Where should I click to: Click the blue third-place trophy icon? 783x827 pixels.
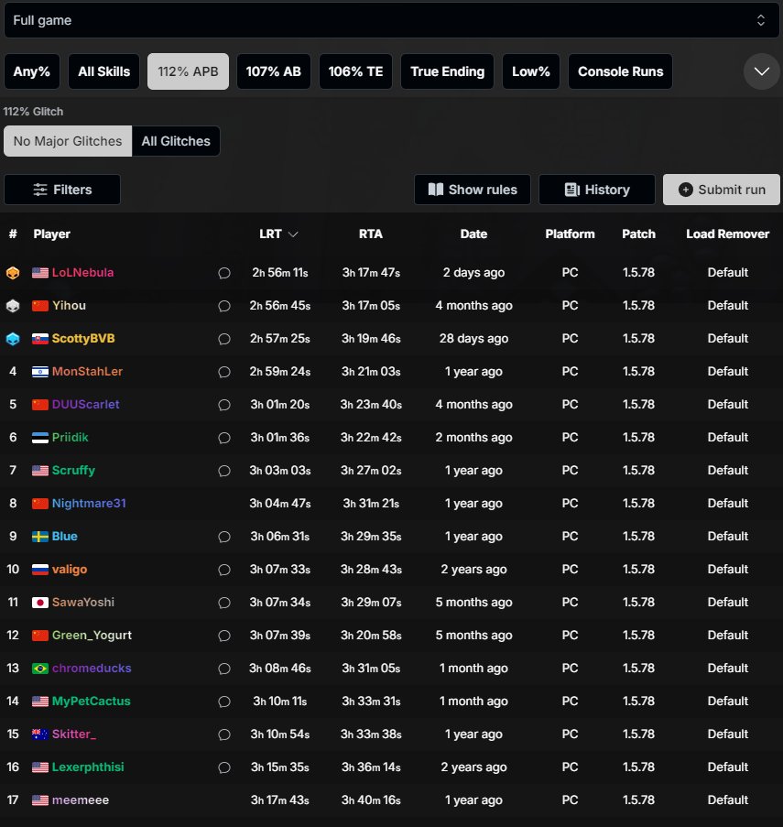13,339
